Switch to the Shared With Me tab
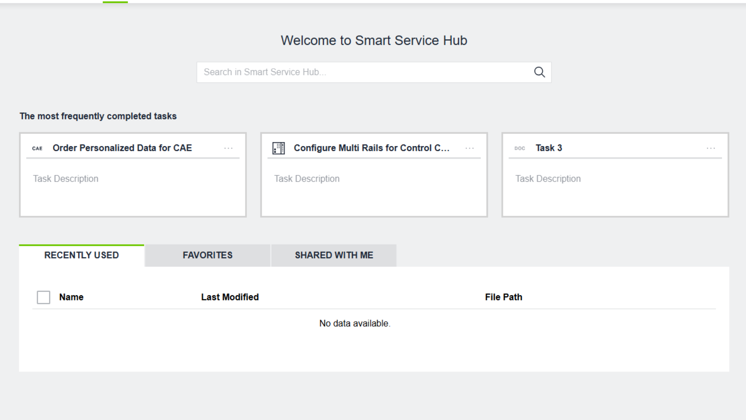 coord(334,255)
